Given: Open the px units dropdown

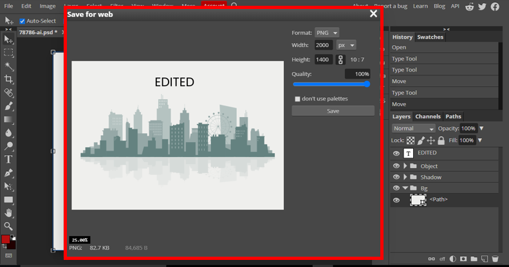Looking at the screenshot, I should click(346, 45).
